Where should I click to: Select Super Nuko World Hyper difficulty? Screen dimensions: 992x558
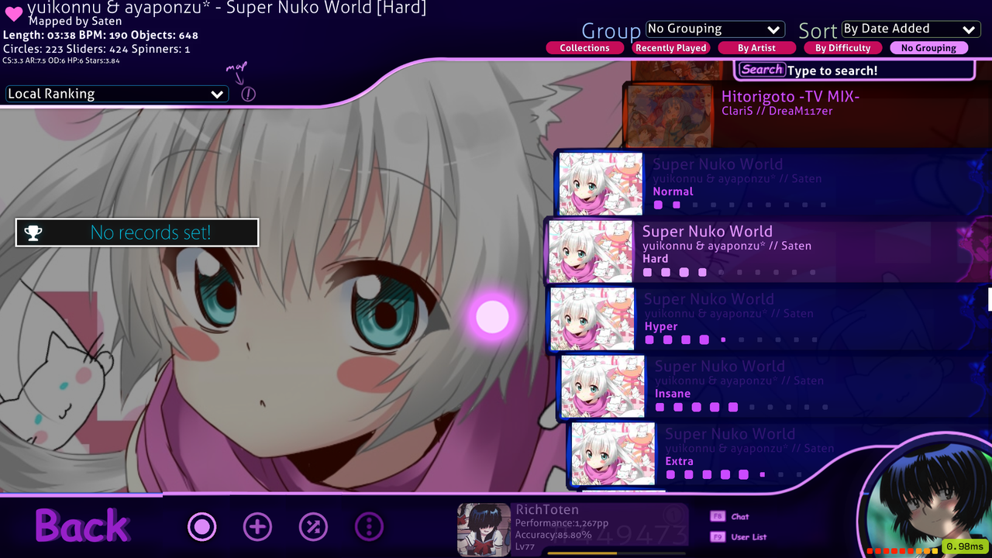click(x=769, y=319)
